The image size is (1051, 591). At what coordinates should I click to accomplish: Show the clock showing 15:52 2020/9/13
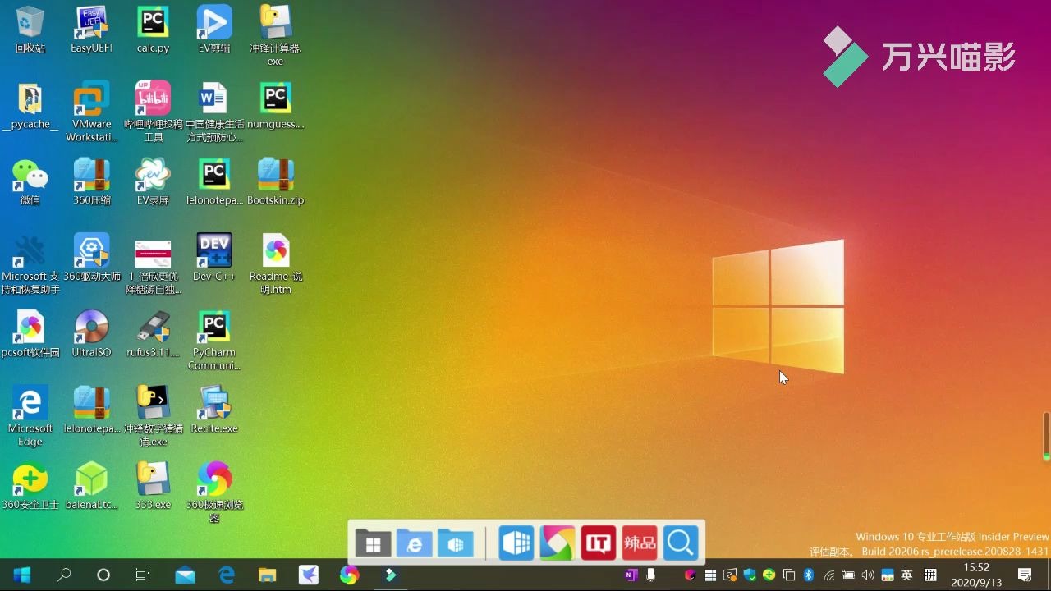pyautogui.click(x=976, y=575)
